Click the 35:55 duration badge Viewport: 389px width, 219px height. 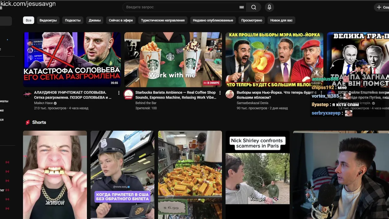point(114,83)
